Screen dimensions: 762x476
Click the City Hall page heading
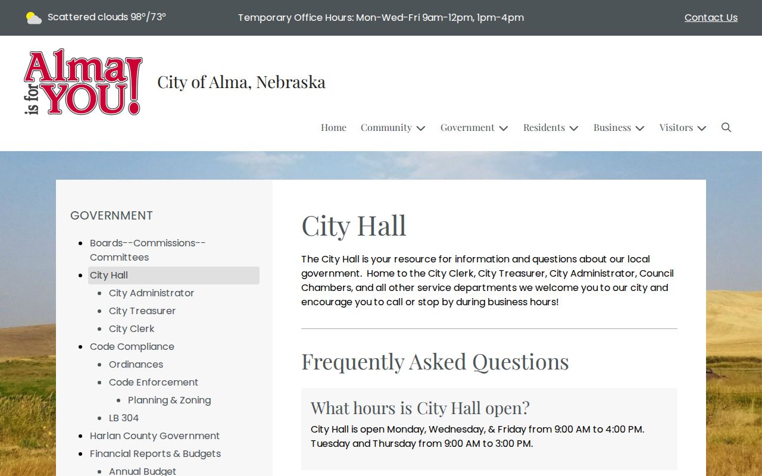coord(354,225)
